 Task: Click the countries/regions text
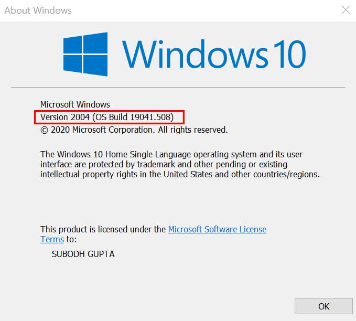(286, 175)
